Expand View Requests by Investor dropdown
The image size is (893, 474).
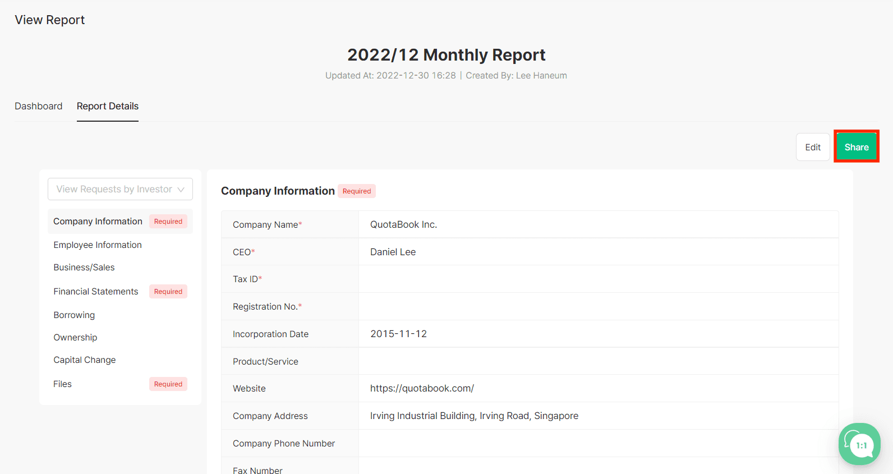point(120,189)
